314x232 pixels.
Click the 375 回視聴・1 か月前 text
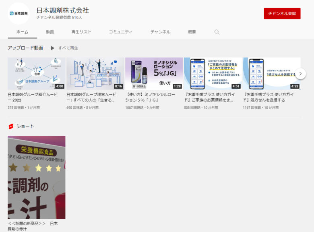pos(24,108)
